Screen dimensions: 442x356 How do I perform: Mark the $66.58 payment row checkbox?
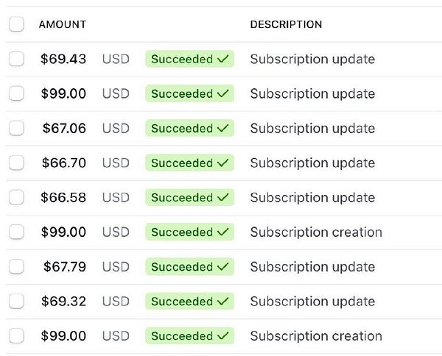point(16,198)
